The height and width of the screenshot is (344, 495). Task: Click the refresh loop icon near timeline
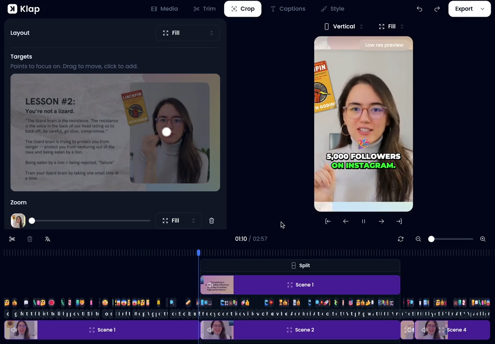coord(401,239)
